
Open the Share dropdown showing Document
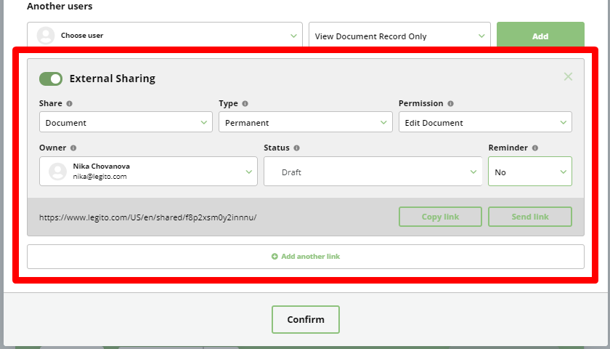pyautogui.click(x=126, y=122)
